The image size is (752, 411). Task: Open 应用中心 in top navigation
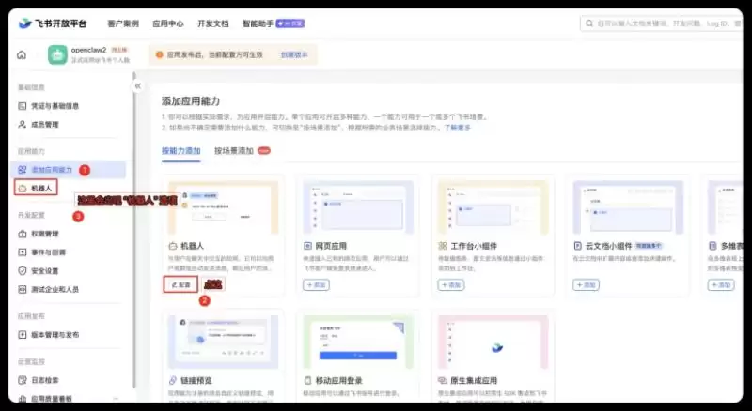[x=168, y=23]
